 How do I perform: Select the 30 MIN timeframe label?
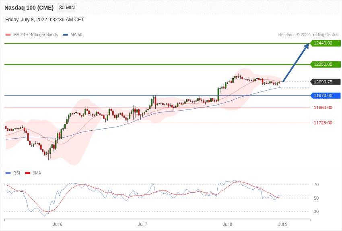point(67,8)
